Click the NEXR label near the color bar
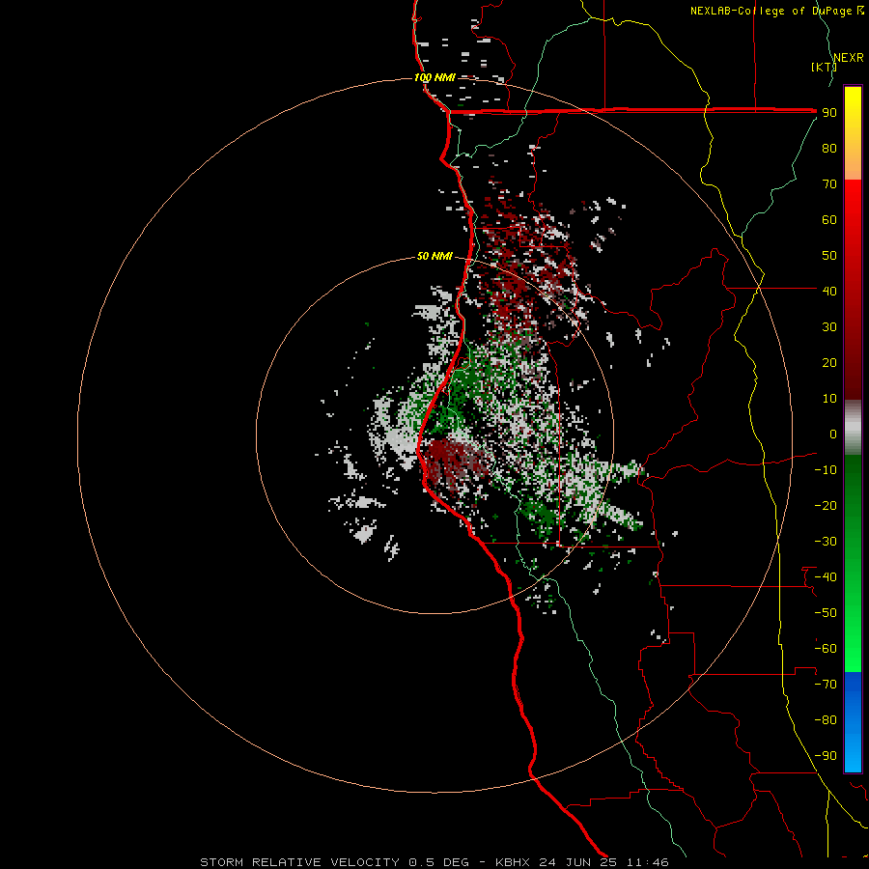This screenshot has width=869, height=869. pyautogui.click(x=849, y=58)
